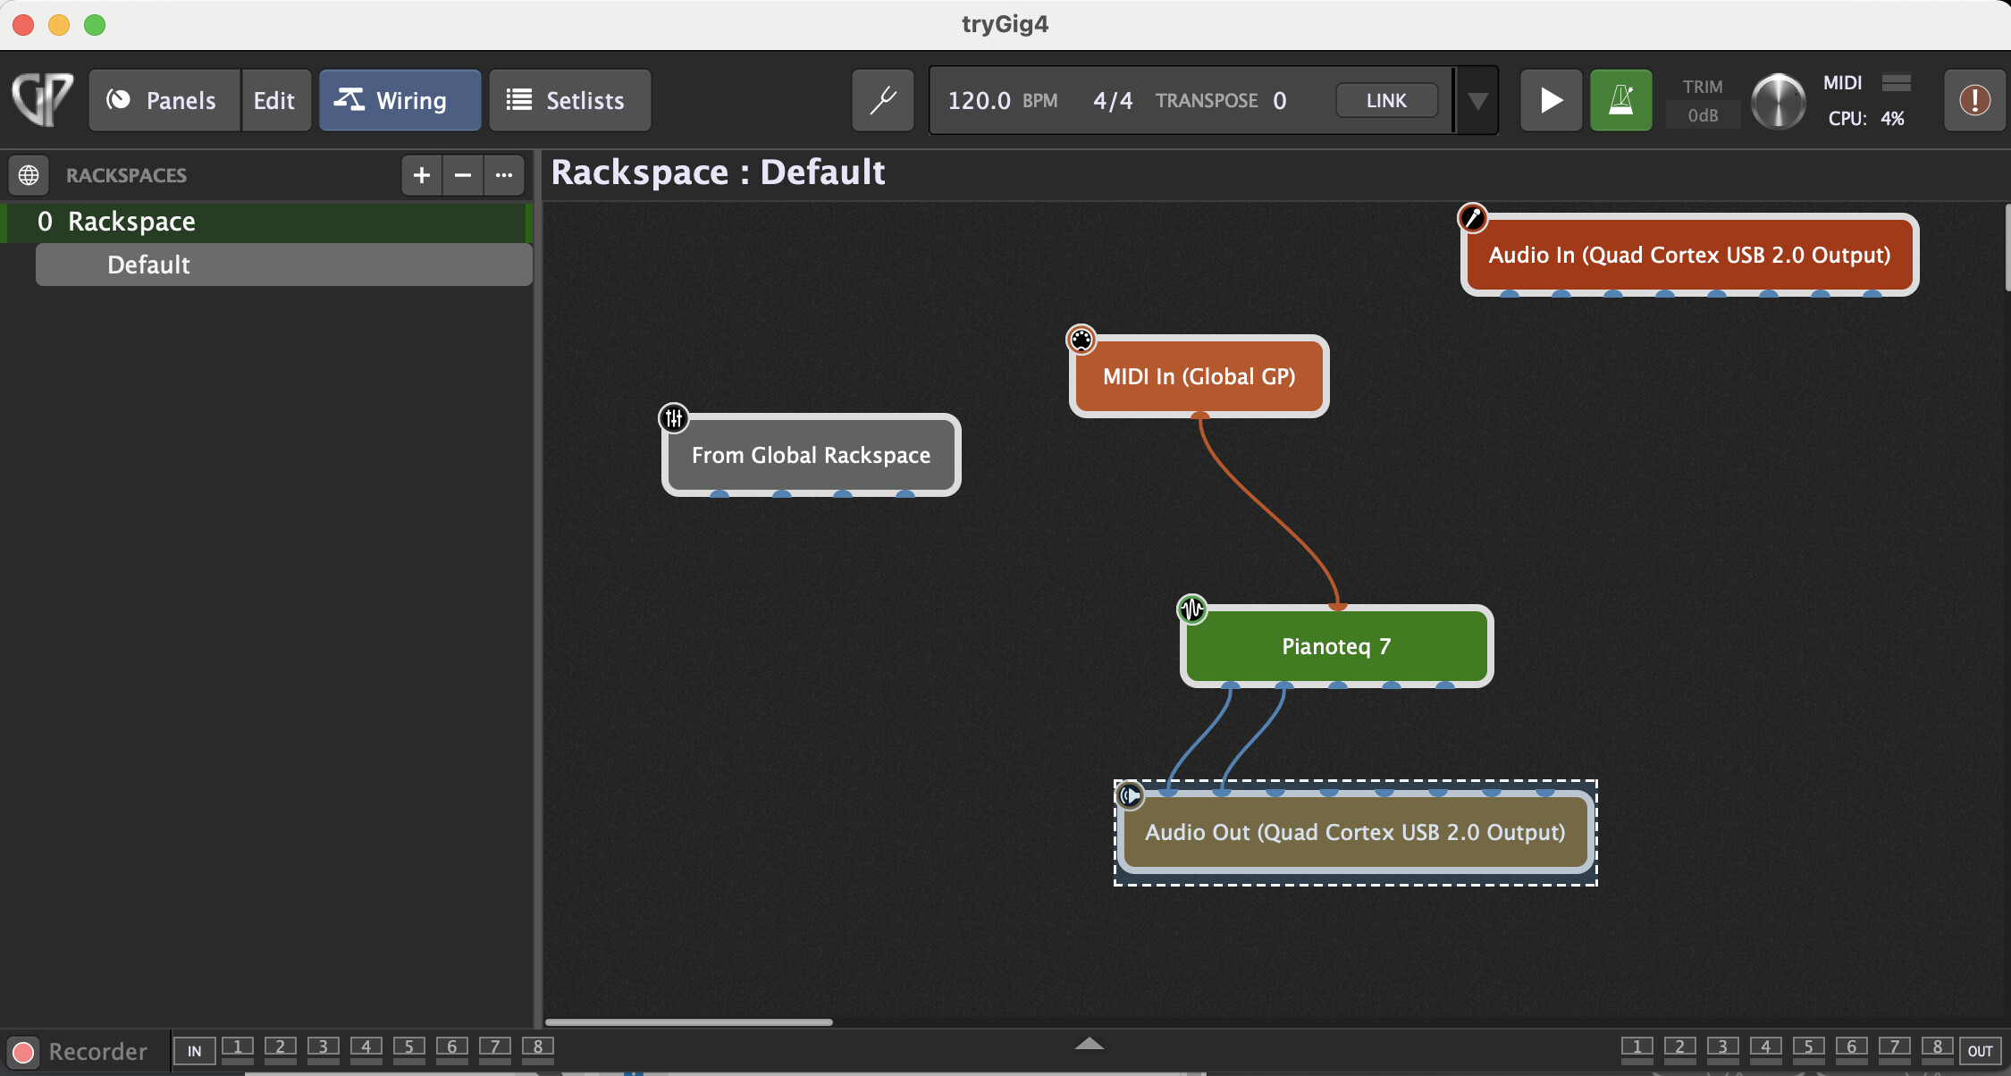Image resolution: width=2011 pixels, height=1076 pixels.
Task: Click the globe icon beside RACKSPACES
Action: point(29,175)
